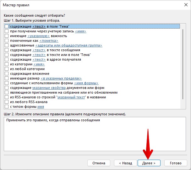This screenshot has height=170, width=191.
Task: Click <имя> link in the account condition row
Action: point(80,31)
